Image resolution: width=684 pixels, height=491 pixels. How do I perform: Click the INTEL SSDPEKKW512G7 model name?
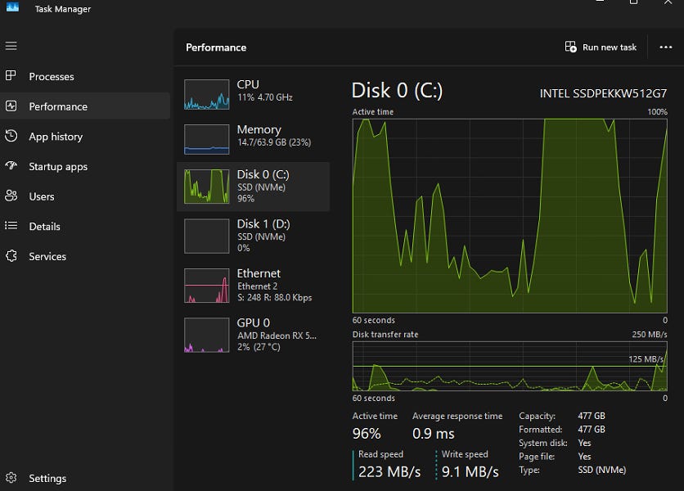(603, 93)
